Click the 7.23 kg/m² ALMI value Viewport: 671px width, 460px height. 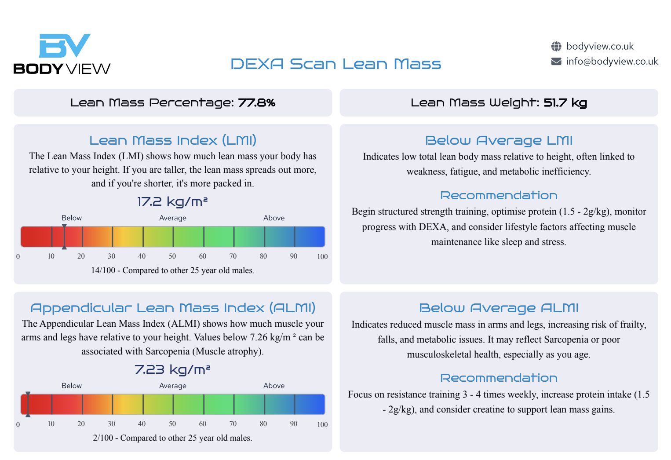tap(172, 369)
